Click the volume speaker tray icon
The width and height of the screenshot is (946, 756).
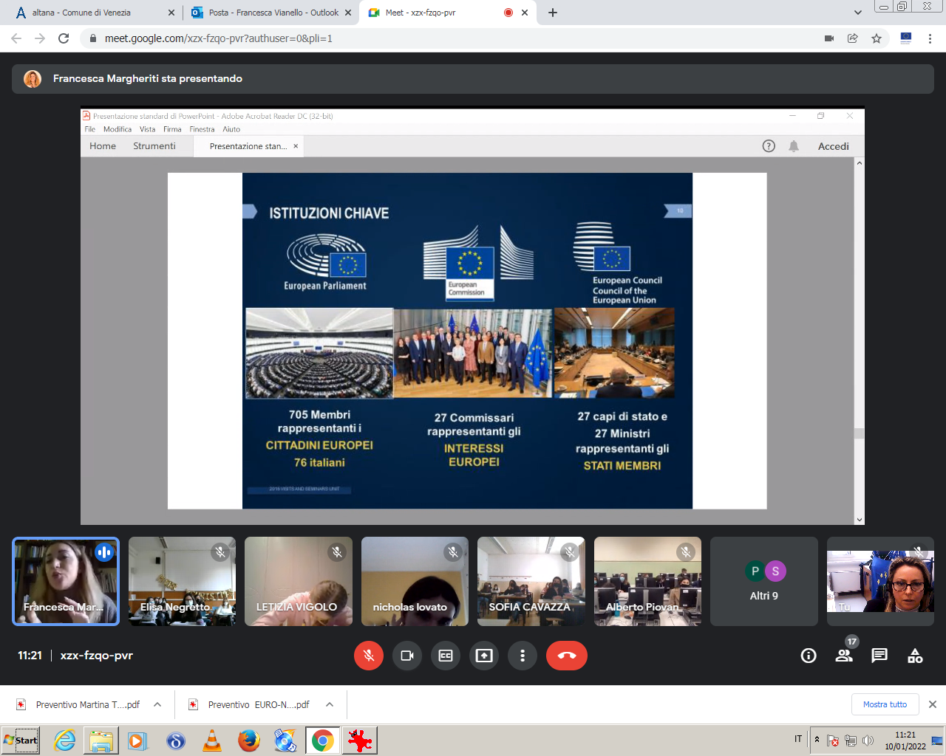click(868, 740)
